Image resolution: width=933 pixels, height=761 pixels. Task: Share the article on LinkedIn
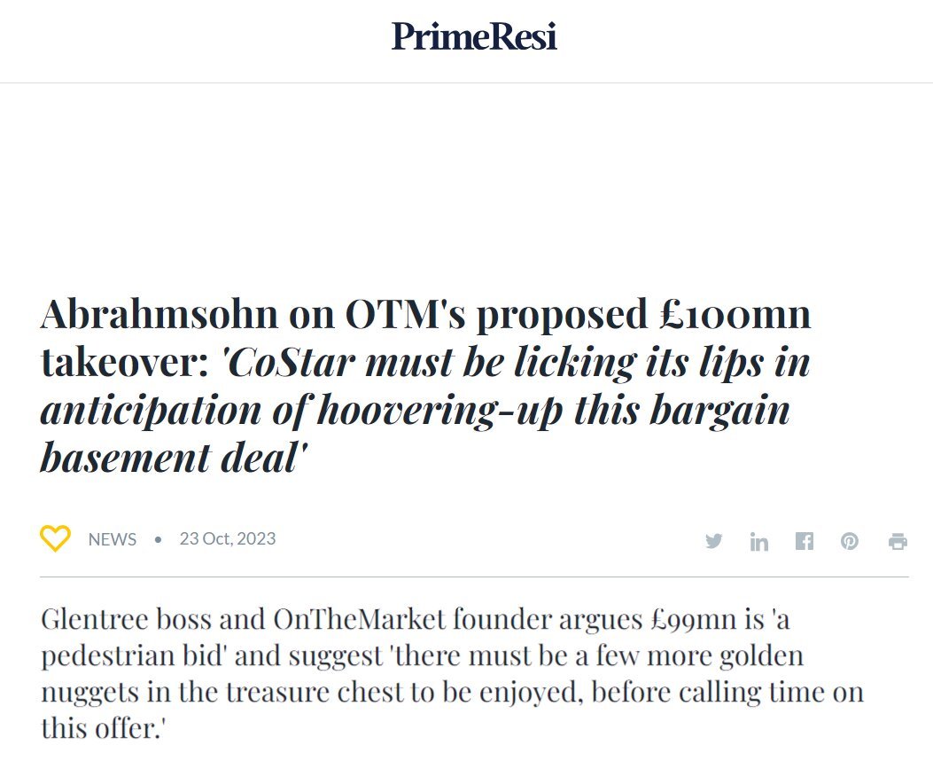(x=759, y=541)
